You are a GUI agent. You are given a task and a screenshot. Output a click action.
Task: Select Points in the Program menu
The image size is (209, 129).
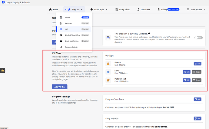pyautogui.click(x=74, y=18)
